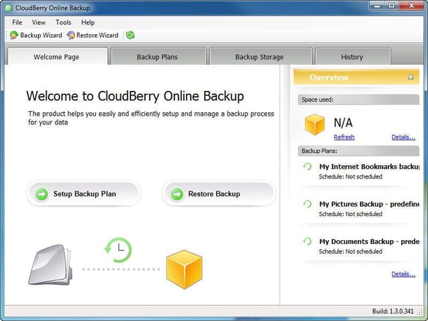Switch to the History tab
The height and width of the screenshot is (321, 428).
(x=352, y=56)
